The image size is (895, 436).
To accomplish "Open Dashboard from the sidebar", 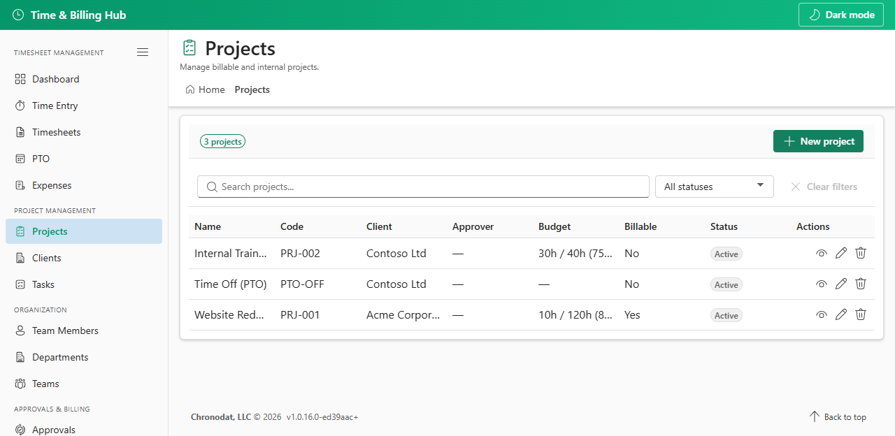I will 84,79.
